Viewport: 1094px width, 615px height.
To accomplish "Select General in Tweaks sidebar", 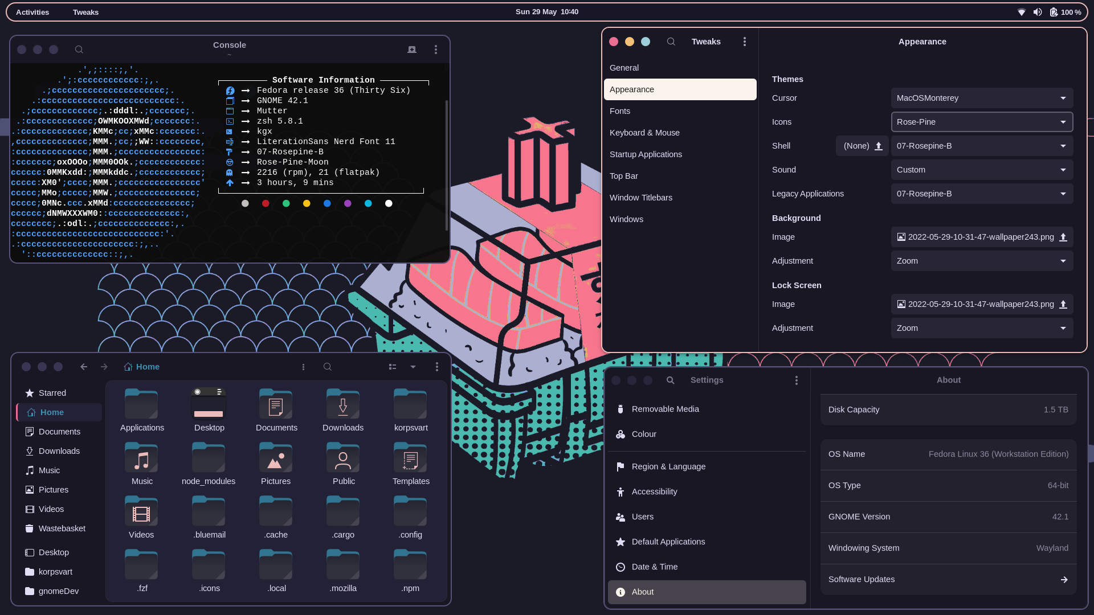I will [680, 68].
